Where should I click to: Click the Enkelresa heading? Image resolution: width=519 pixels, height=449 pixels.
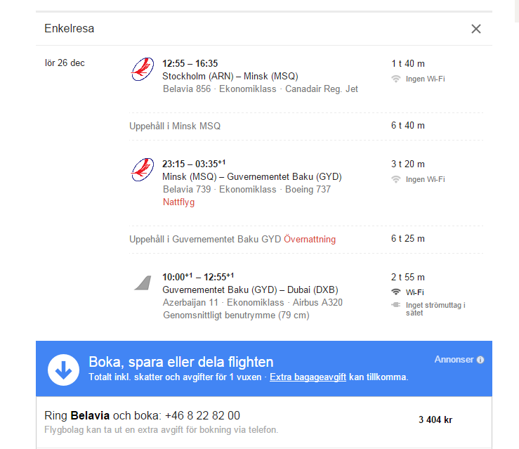[69, 29]
